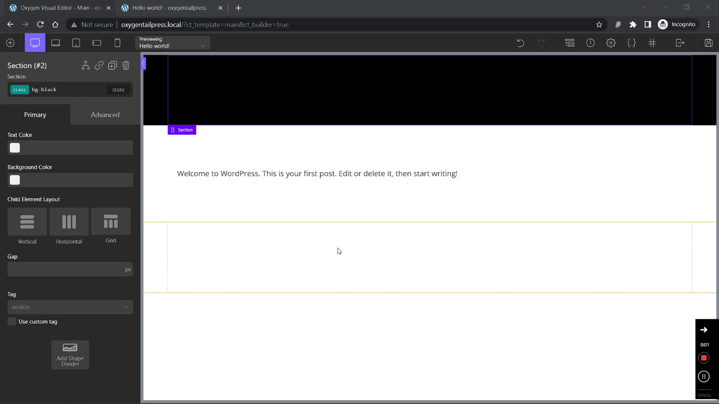Select Vertical child element layout

[x=27, y=222]
